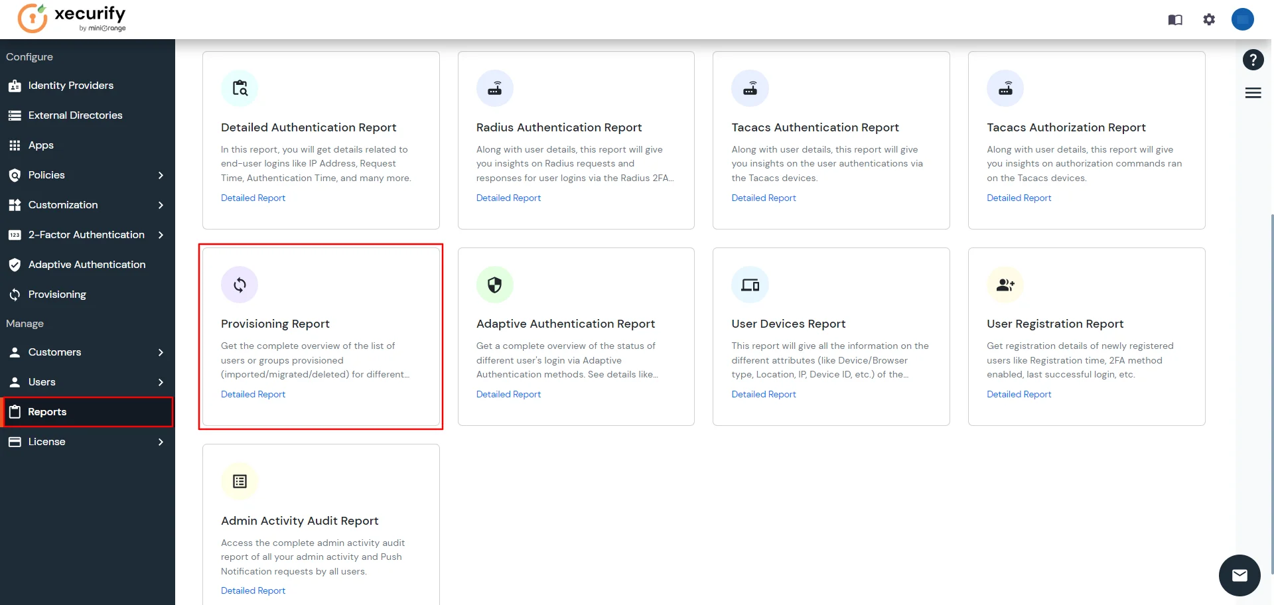Expand the Policies sidebar entry
This screenshot has height=605, width=1274.
(x=161, y=175)
